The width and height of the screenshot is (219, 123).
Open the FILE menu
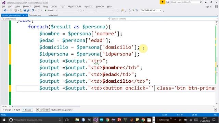(3, 6)
